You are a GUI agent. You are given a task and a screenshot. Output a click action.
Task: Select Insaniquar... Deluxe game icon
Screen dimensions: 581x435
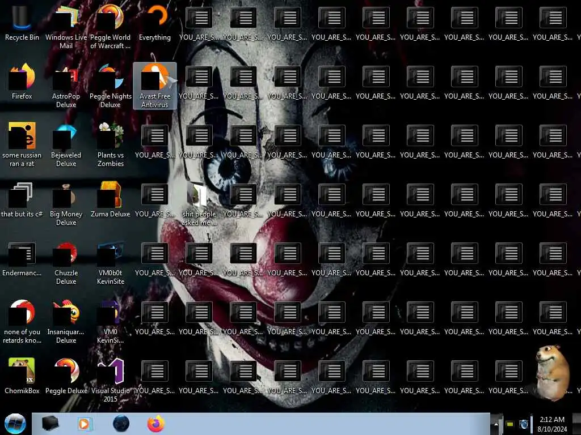tap(66, 322)
